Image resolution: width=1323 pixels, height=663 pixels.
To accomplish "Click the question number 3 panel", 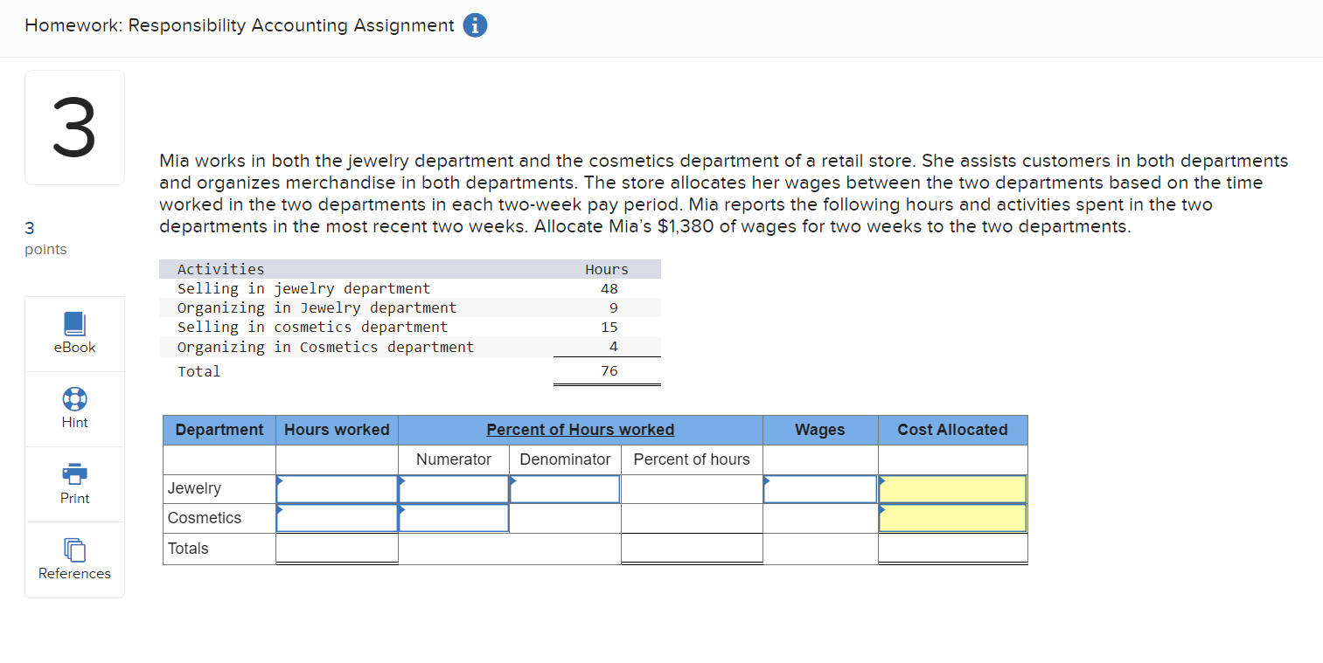I will tap(74, 127).
